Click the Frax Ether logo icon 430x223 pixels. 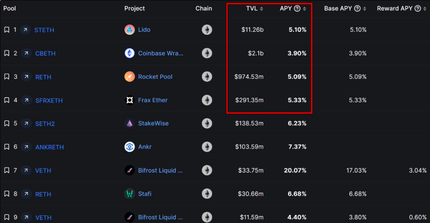(129, 100)
